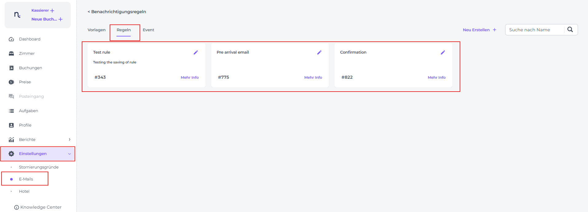The height and width of the screenshot is (212, 588).
Task: Select Stornierungsgründe in settings submenu
Action: point(39,167)
